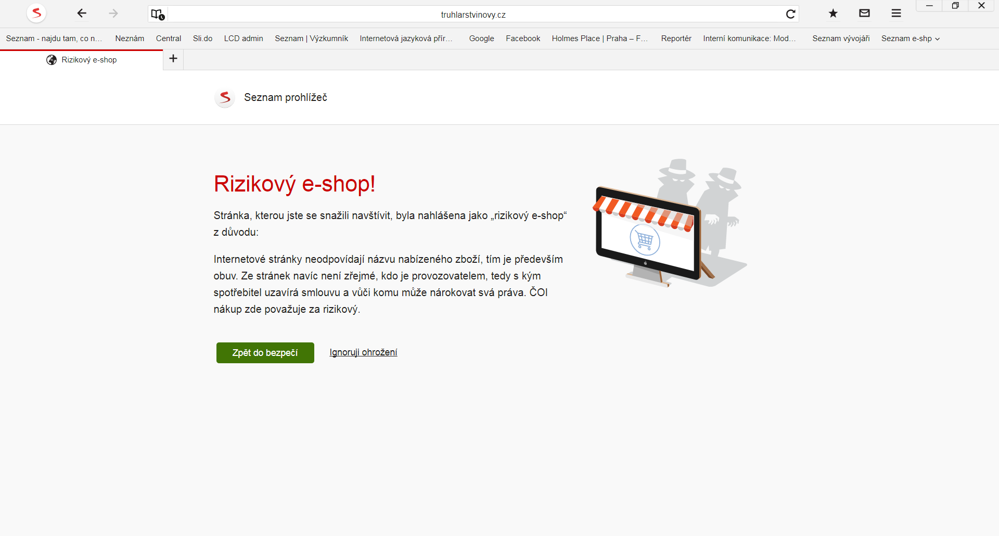999x536 pixels.
Task: Minimize the browser window
Action: coord(929,6)
